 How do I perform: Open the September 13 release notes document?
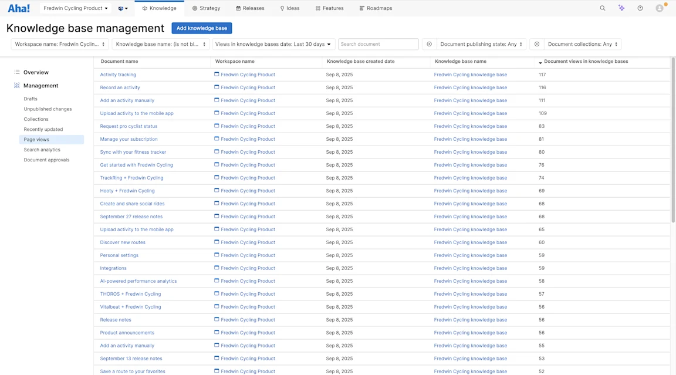pos(131,359)
